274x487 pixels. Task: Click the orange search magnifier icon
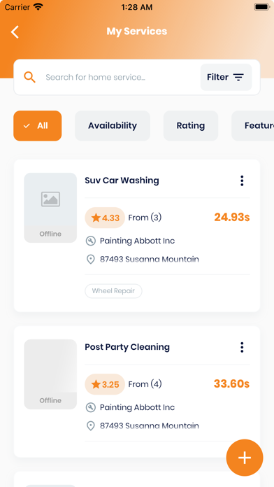[30, 77]
